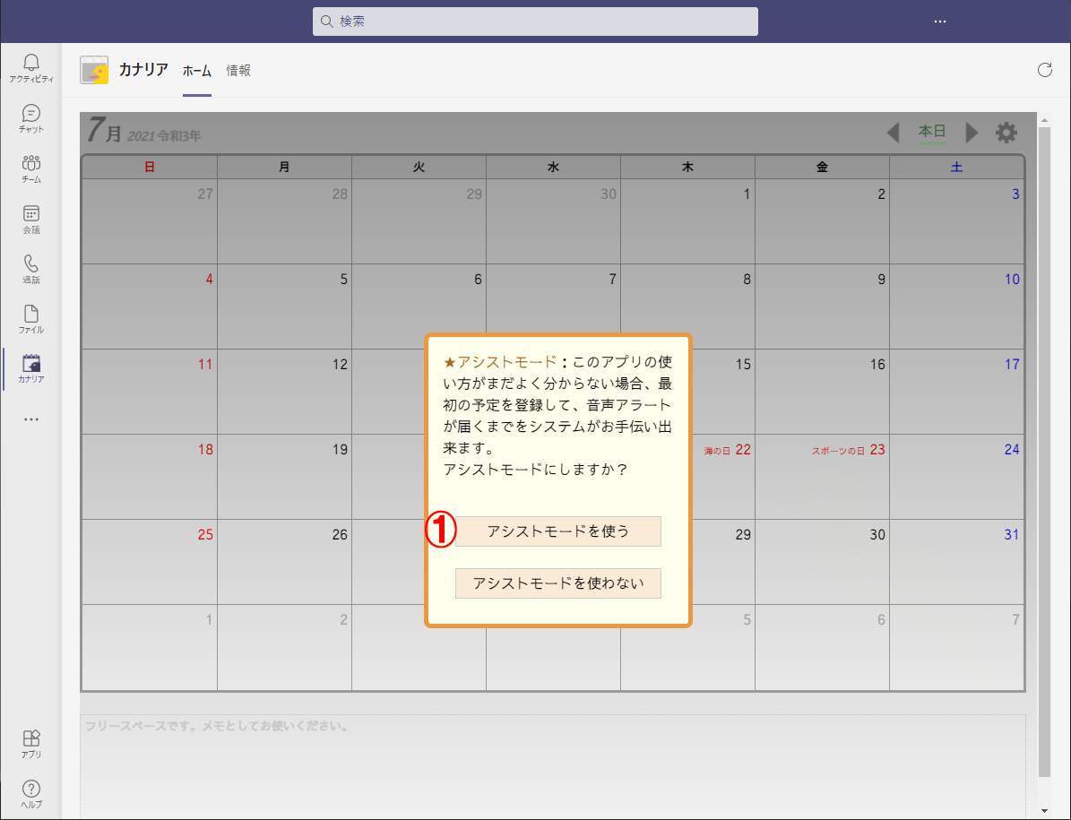Screen dimensions: 1071x820
Task: Open Teams from the sidebar
Action: pyautogui.click(x=30, y=168)
